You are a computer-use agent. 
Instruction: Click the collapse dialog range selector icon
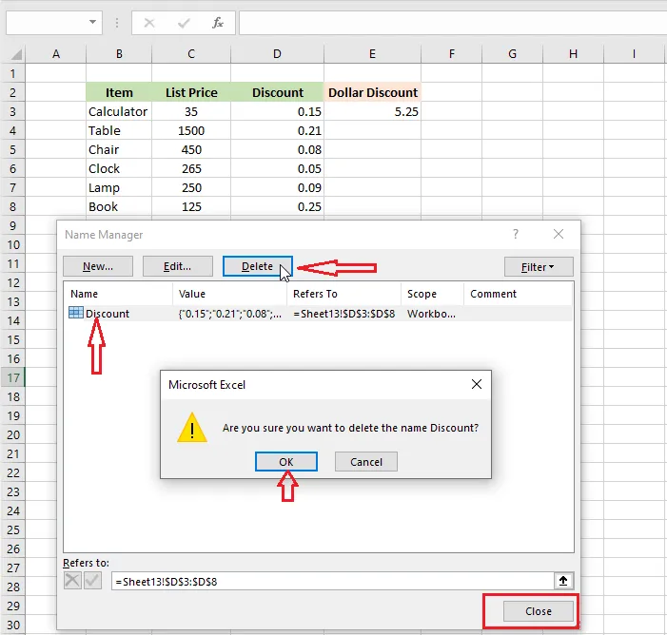click(x=563, y=581)
